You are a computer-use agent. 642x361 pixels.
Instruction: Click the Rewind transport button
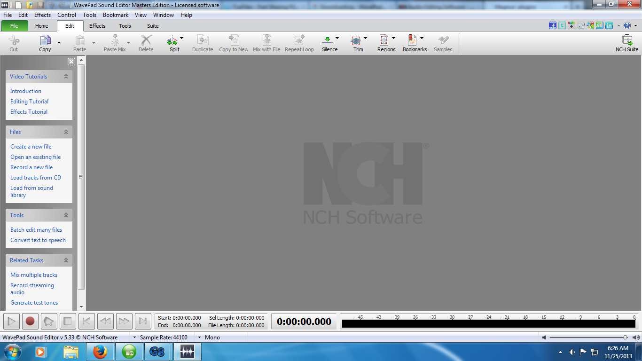(x=105, y=321)
